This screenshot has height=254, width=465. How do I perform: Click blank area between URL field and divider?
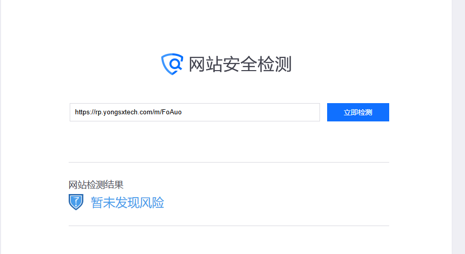pos(228,142)
